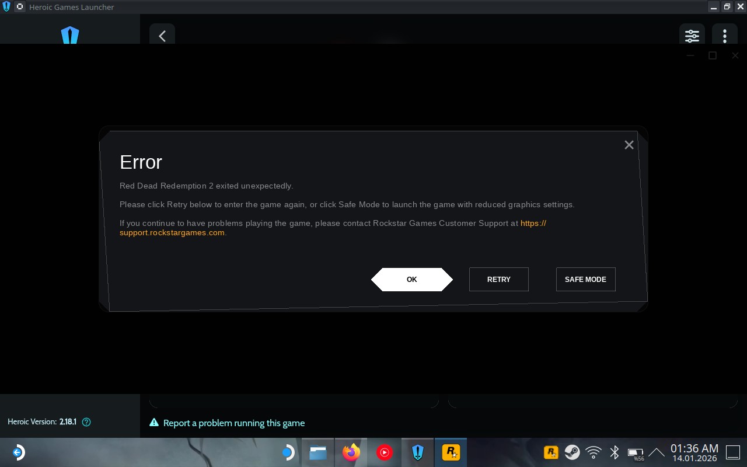The image size is (747, 467).
Task: Open the three-dot more options menu
Action: (725, 36)
